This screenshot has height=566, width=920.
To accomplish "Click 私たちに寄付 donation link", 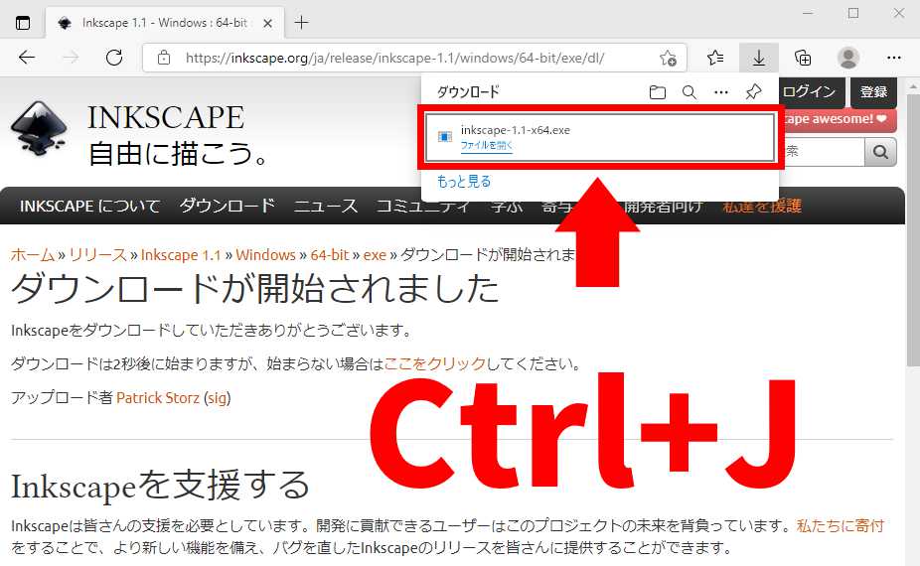I will [x=840, y=525].
